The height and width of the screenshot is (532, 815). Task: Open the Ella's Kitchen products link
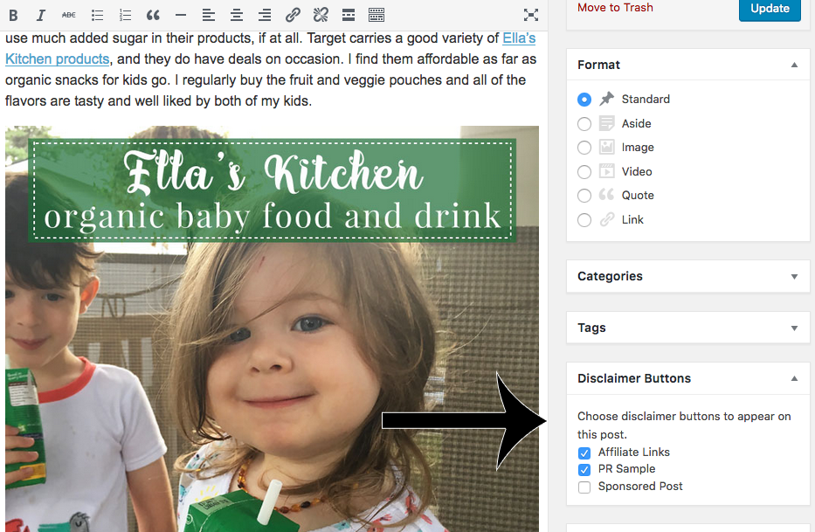click(57, 59)
